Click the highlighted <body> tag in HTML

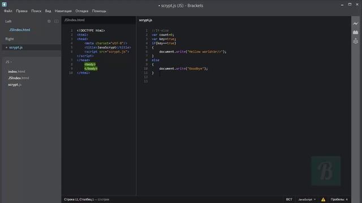[90, 64]
